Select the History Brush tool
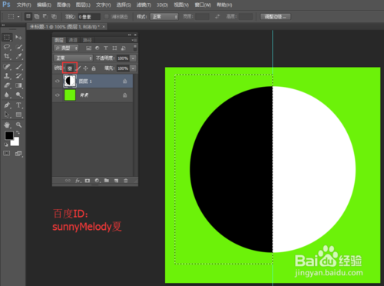 click(18, 76)
